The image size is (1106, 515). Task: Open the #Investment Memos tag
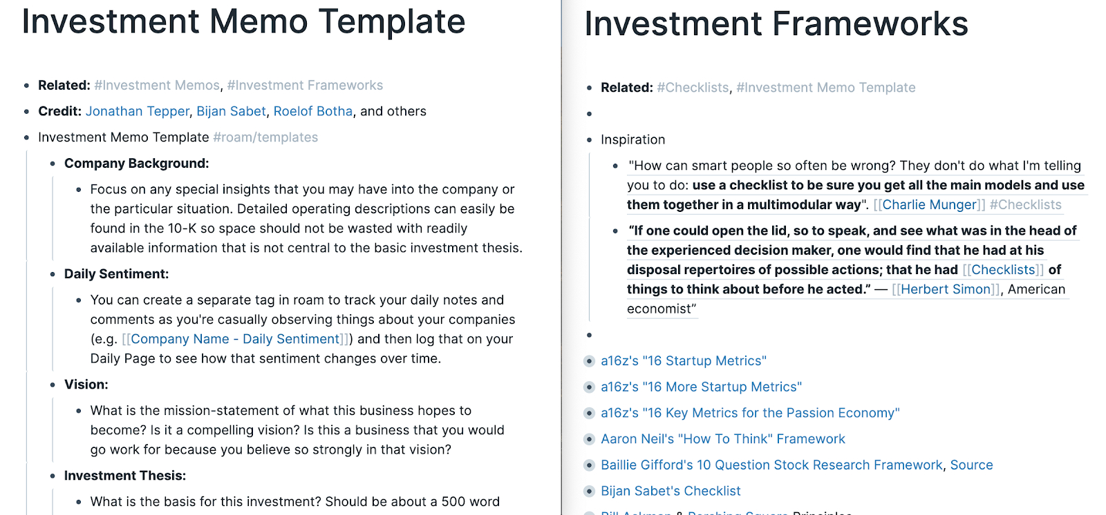157,85
